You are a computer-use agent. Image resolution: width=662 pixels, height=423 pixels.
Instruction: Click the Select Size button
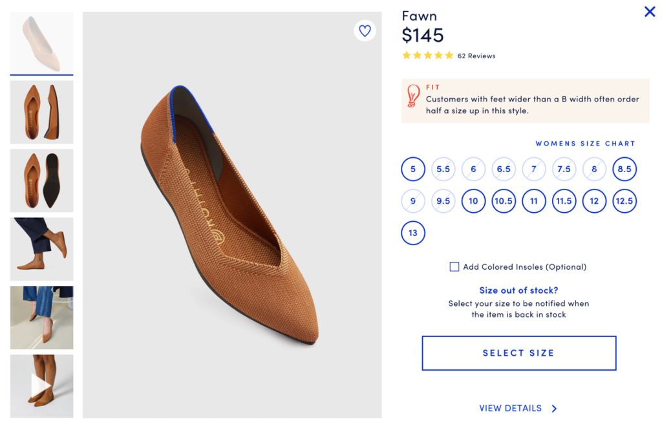point(518,353)
